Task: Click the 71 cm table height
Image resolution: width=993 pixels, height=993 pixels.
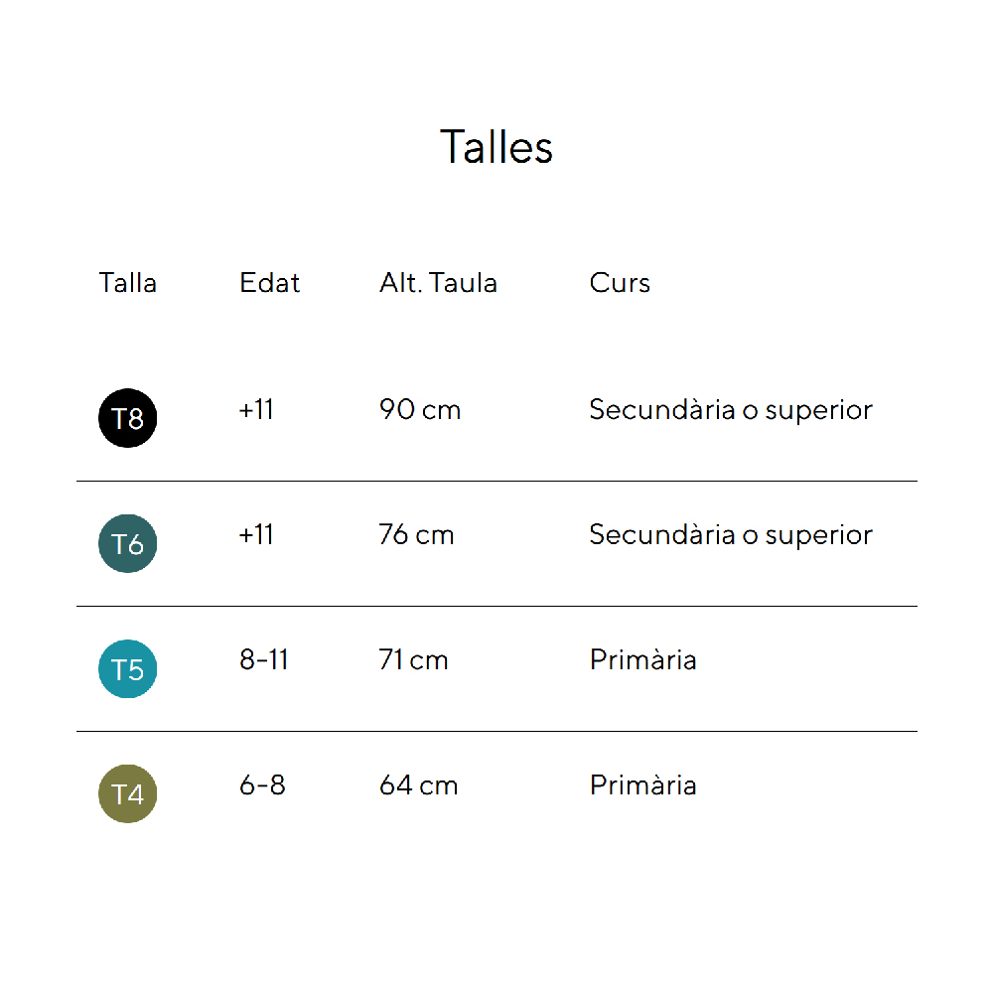Action: (x=413, y=660)
